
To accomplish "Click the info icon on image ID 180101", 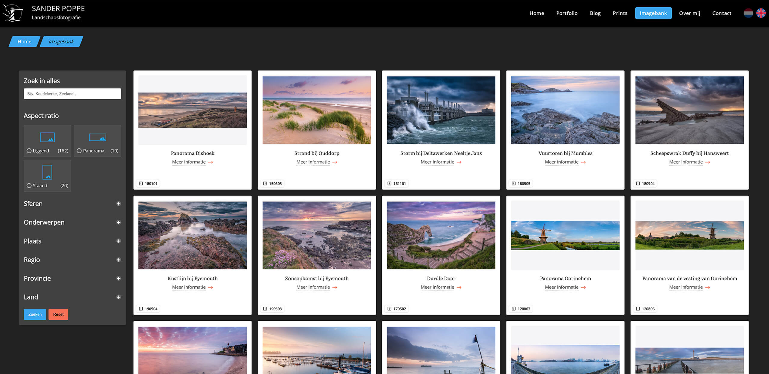I will click(141, 183).
